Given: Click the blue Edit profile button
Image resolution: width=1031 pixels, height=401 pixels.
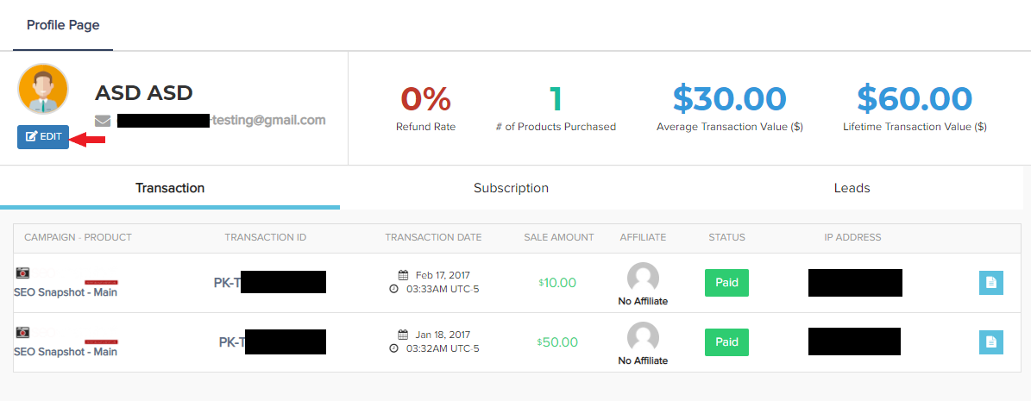Looking at the screenshot, I should 42,137.
